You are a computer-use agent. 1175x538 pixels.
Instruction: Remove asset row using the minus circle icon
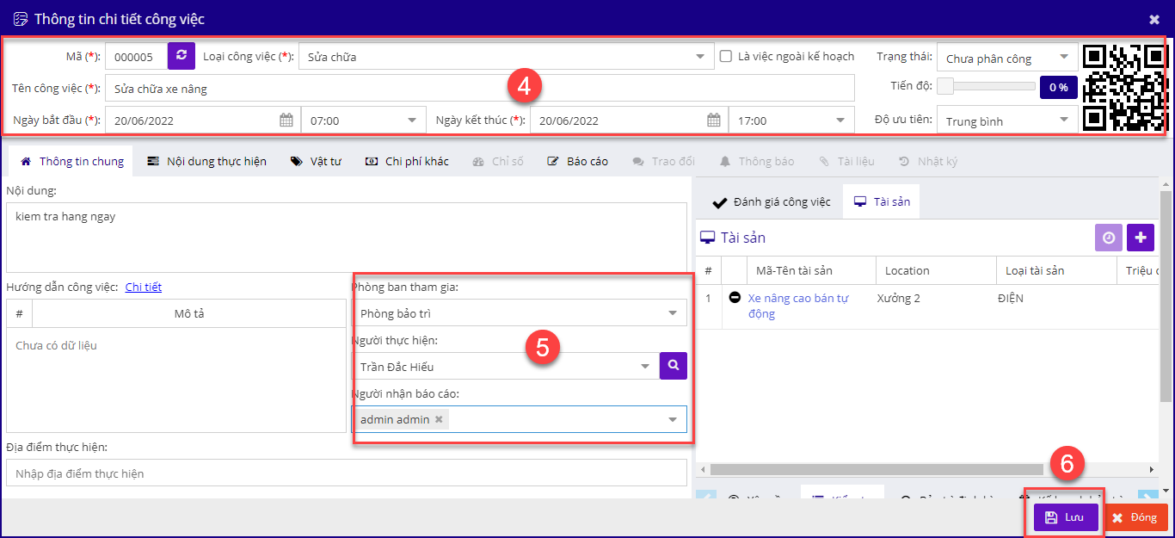[x=735, y=297]
